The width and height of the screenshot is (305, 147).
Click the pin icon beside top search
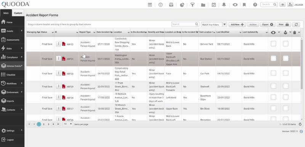(283, 5)
